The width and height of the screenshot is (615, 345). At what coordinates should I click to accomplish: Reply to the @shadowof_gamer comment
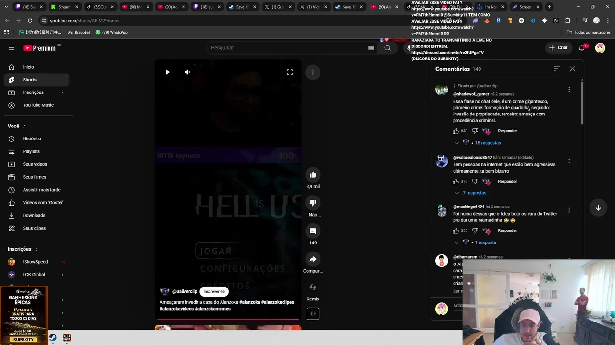(507, 131)
